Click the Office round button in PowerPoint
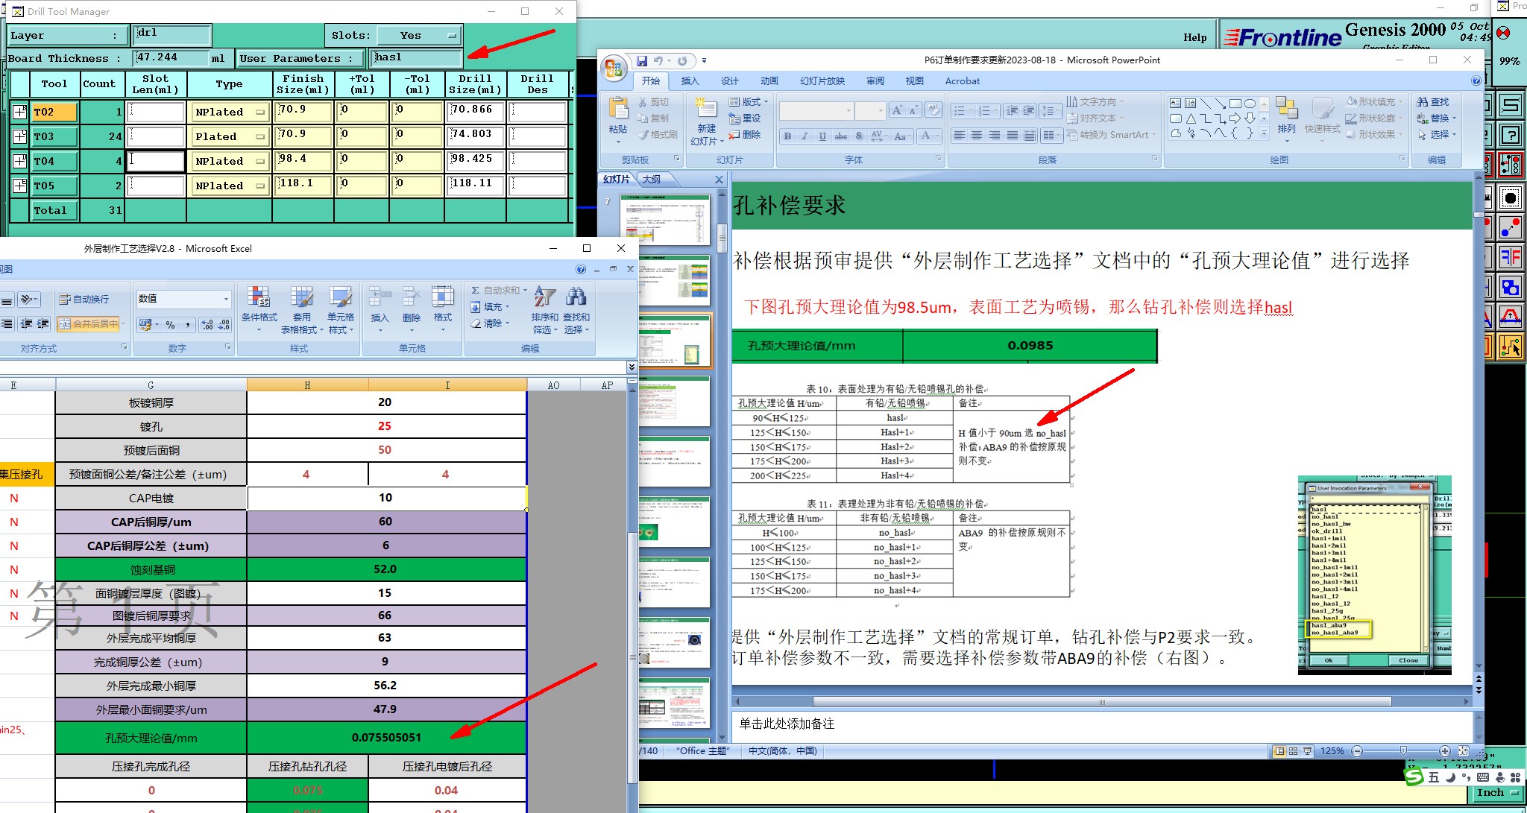Image resolution: width=1527 pixels, height=813 pixels. click(614, 68)
